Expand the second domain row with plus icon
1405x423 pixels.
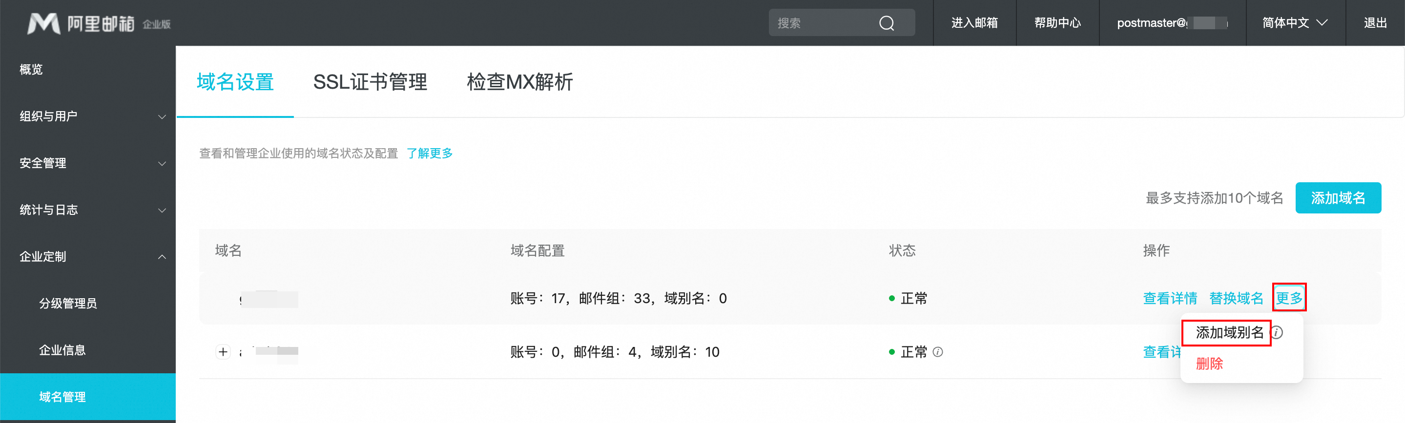(223, 352)
